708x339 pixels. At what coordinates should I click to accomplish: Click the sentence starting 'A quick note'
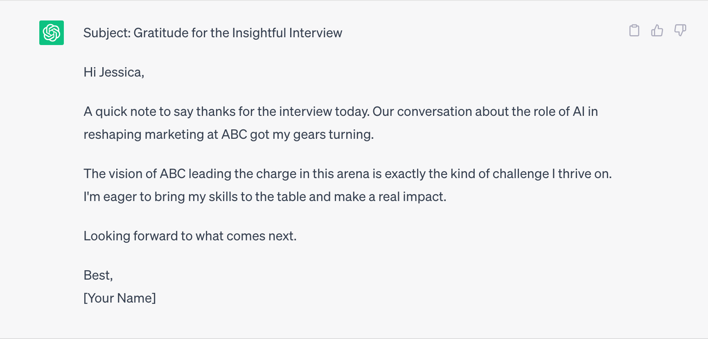[x=227, y=111]
